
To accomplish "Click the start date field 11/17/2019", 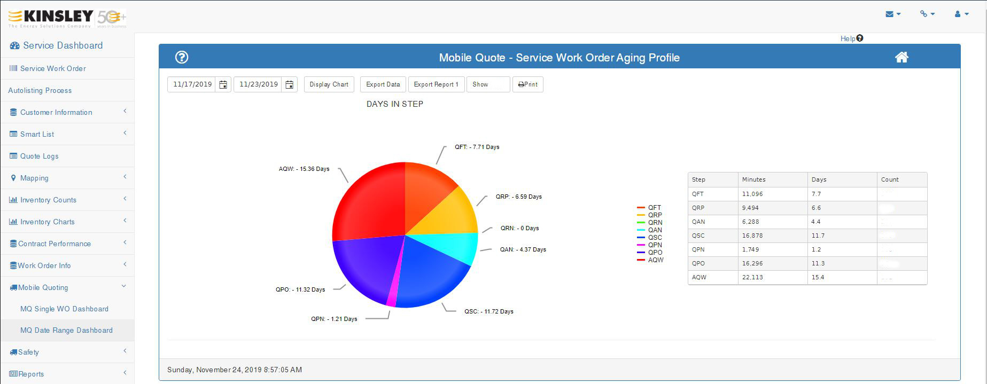I will tap(192, 84).
